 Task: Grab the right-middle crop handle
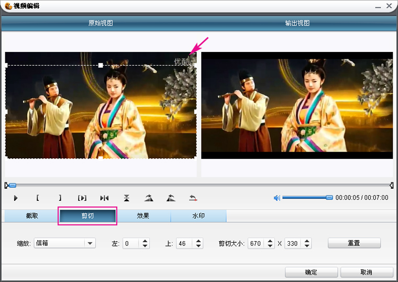coord(195,112)
